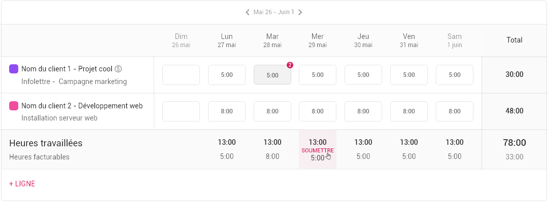
Task: Go to previous week using left chevron
Action: pos(248,12)
